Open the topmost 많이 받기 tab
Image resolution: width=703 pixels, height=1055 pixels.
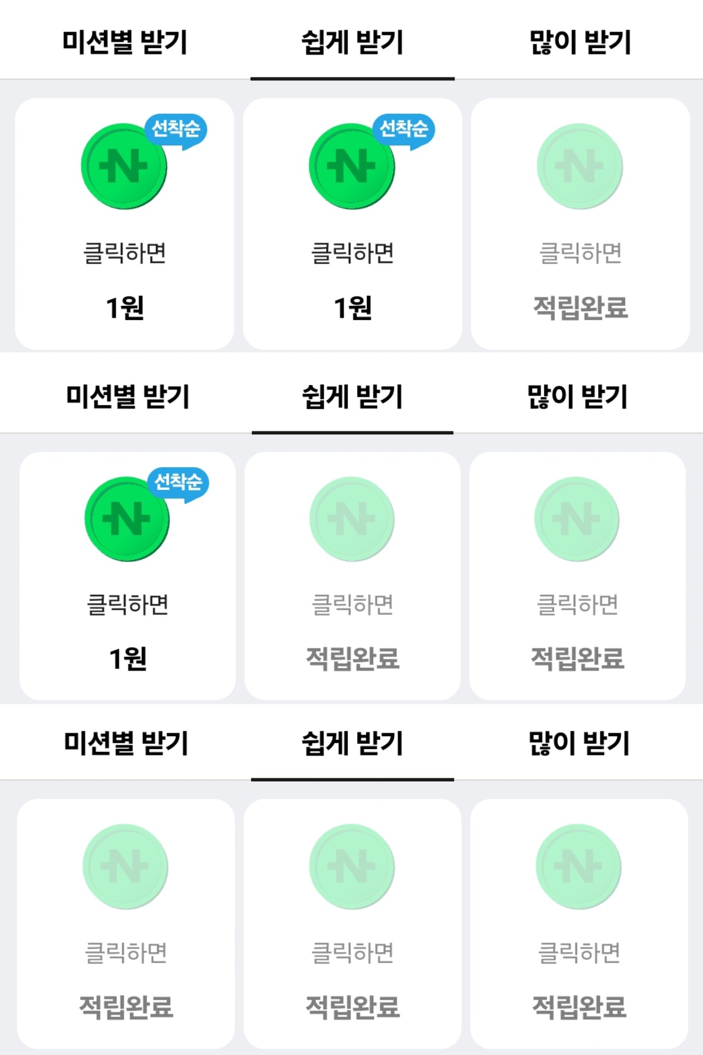click(x=580, y=42)
